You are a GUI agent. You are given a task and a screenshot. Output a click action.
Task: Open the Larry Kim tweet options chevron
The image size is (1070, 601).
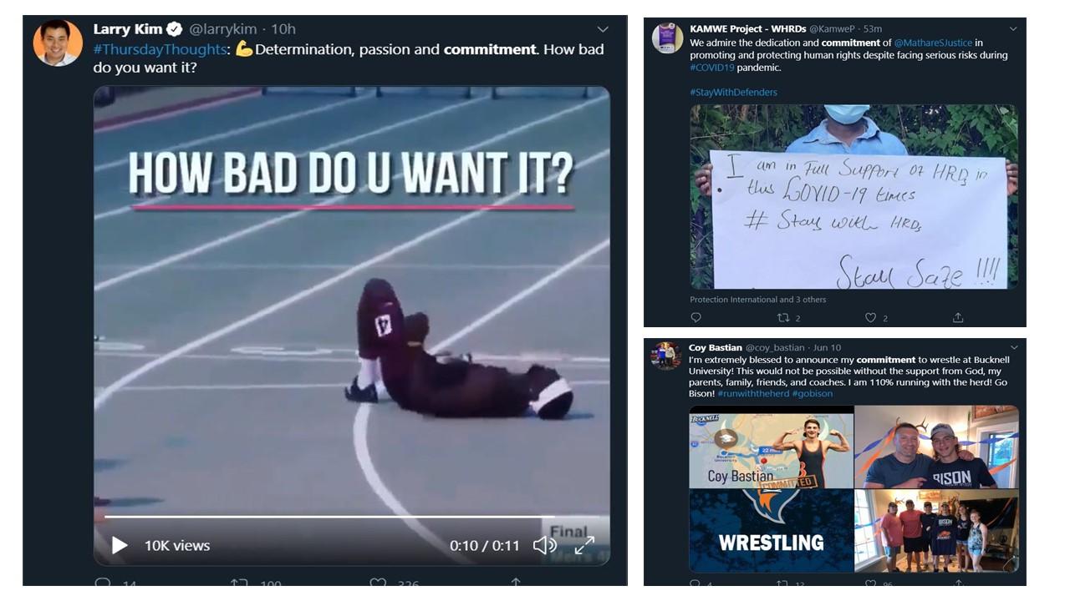(603, 29)
